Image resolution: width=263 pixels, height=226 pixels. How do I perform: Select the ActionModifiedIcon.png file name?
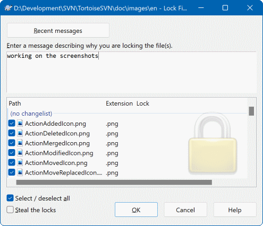pos(59,153)
